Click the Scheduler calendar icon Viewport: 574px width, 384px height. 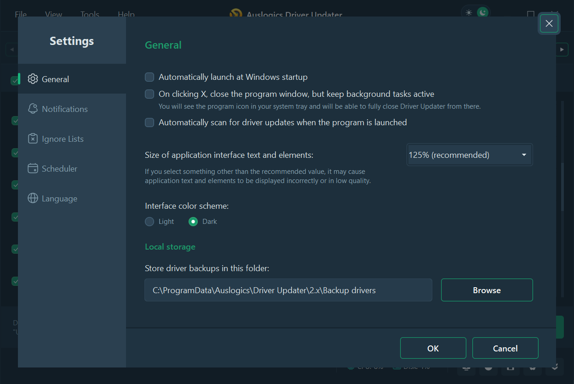point(33,168)
